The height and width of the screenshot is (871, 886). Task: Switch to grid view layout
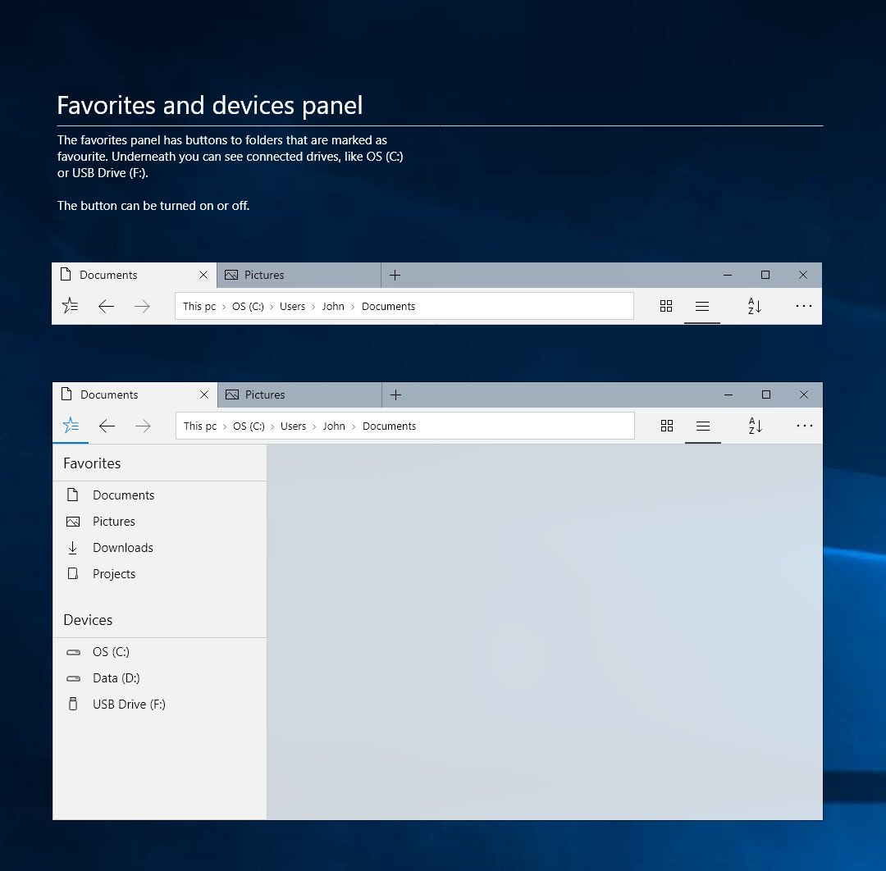coord(666,426)
